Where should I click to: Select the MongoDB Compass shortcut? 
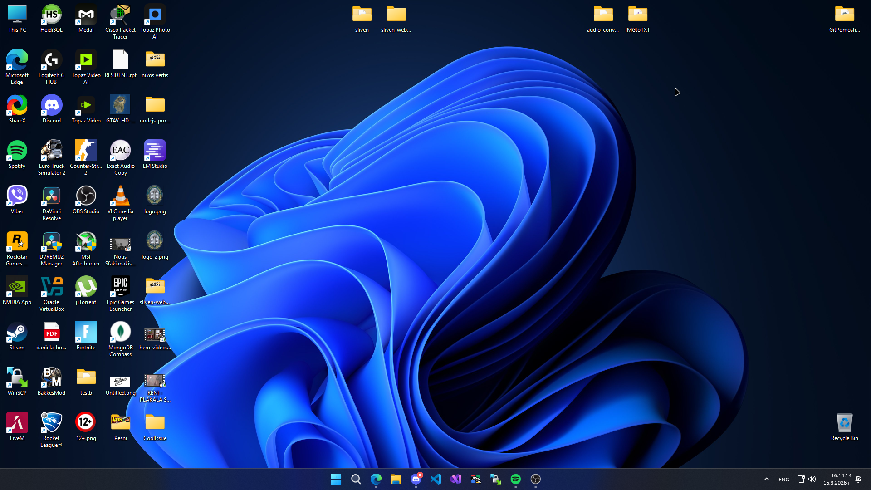[x=121, y=339]
